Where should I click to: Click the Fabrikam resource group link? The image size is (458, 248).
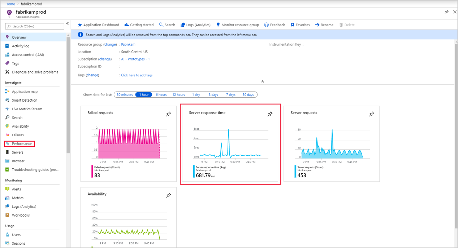pos(128,45)
